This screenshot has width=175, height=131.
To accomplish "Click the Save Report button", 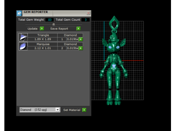I will coord(63,29).
